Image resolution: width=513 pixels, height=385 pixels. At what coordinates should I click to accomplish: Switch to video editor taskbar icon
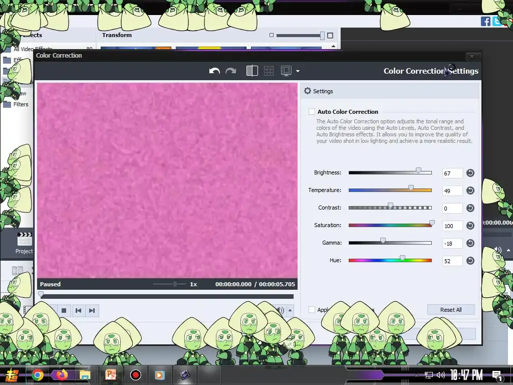(x=185, y=375)
